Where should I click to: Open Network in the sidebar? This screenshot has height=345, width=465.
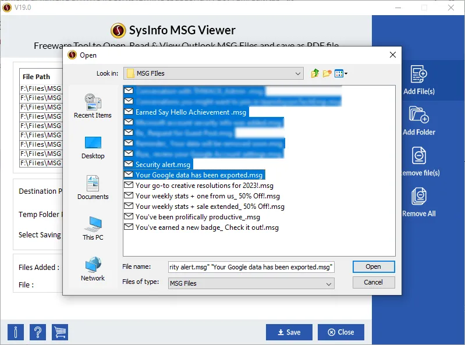93,269
